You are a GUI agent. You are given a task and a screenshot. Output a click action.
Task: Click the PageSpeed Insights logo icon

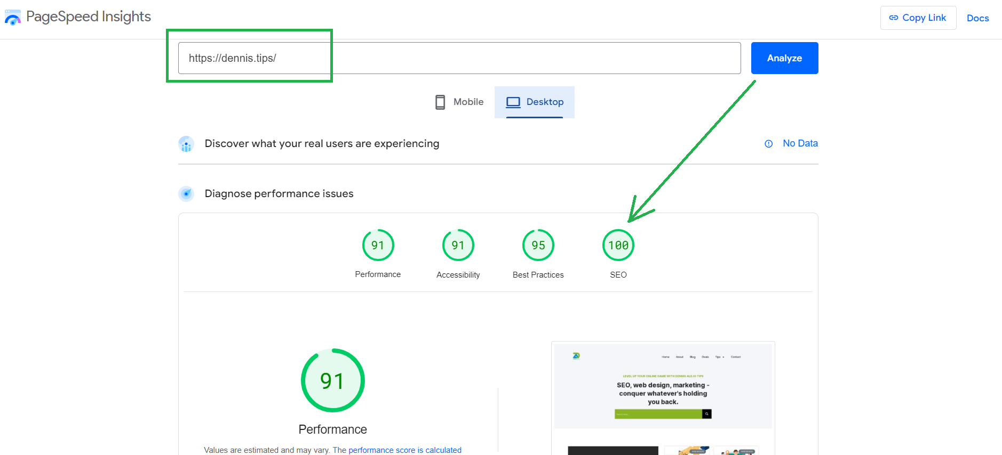tap(13, 18)
